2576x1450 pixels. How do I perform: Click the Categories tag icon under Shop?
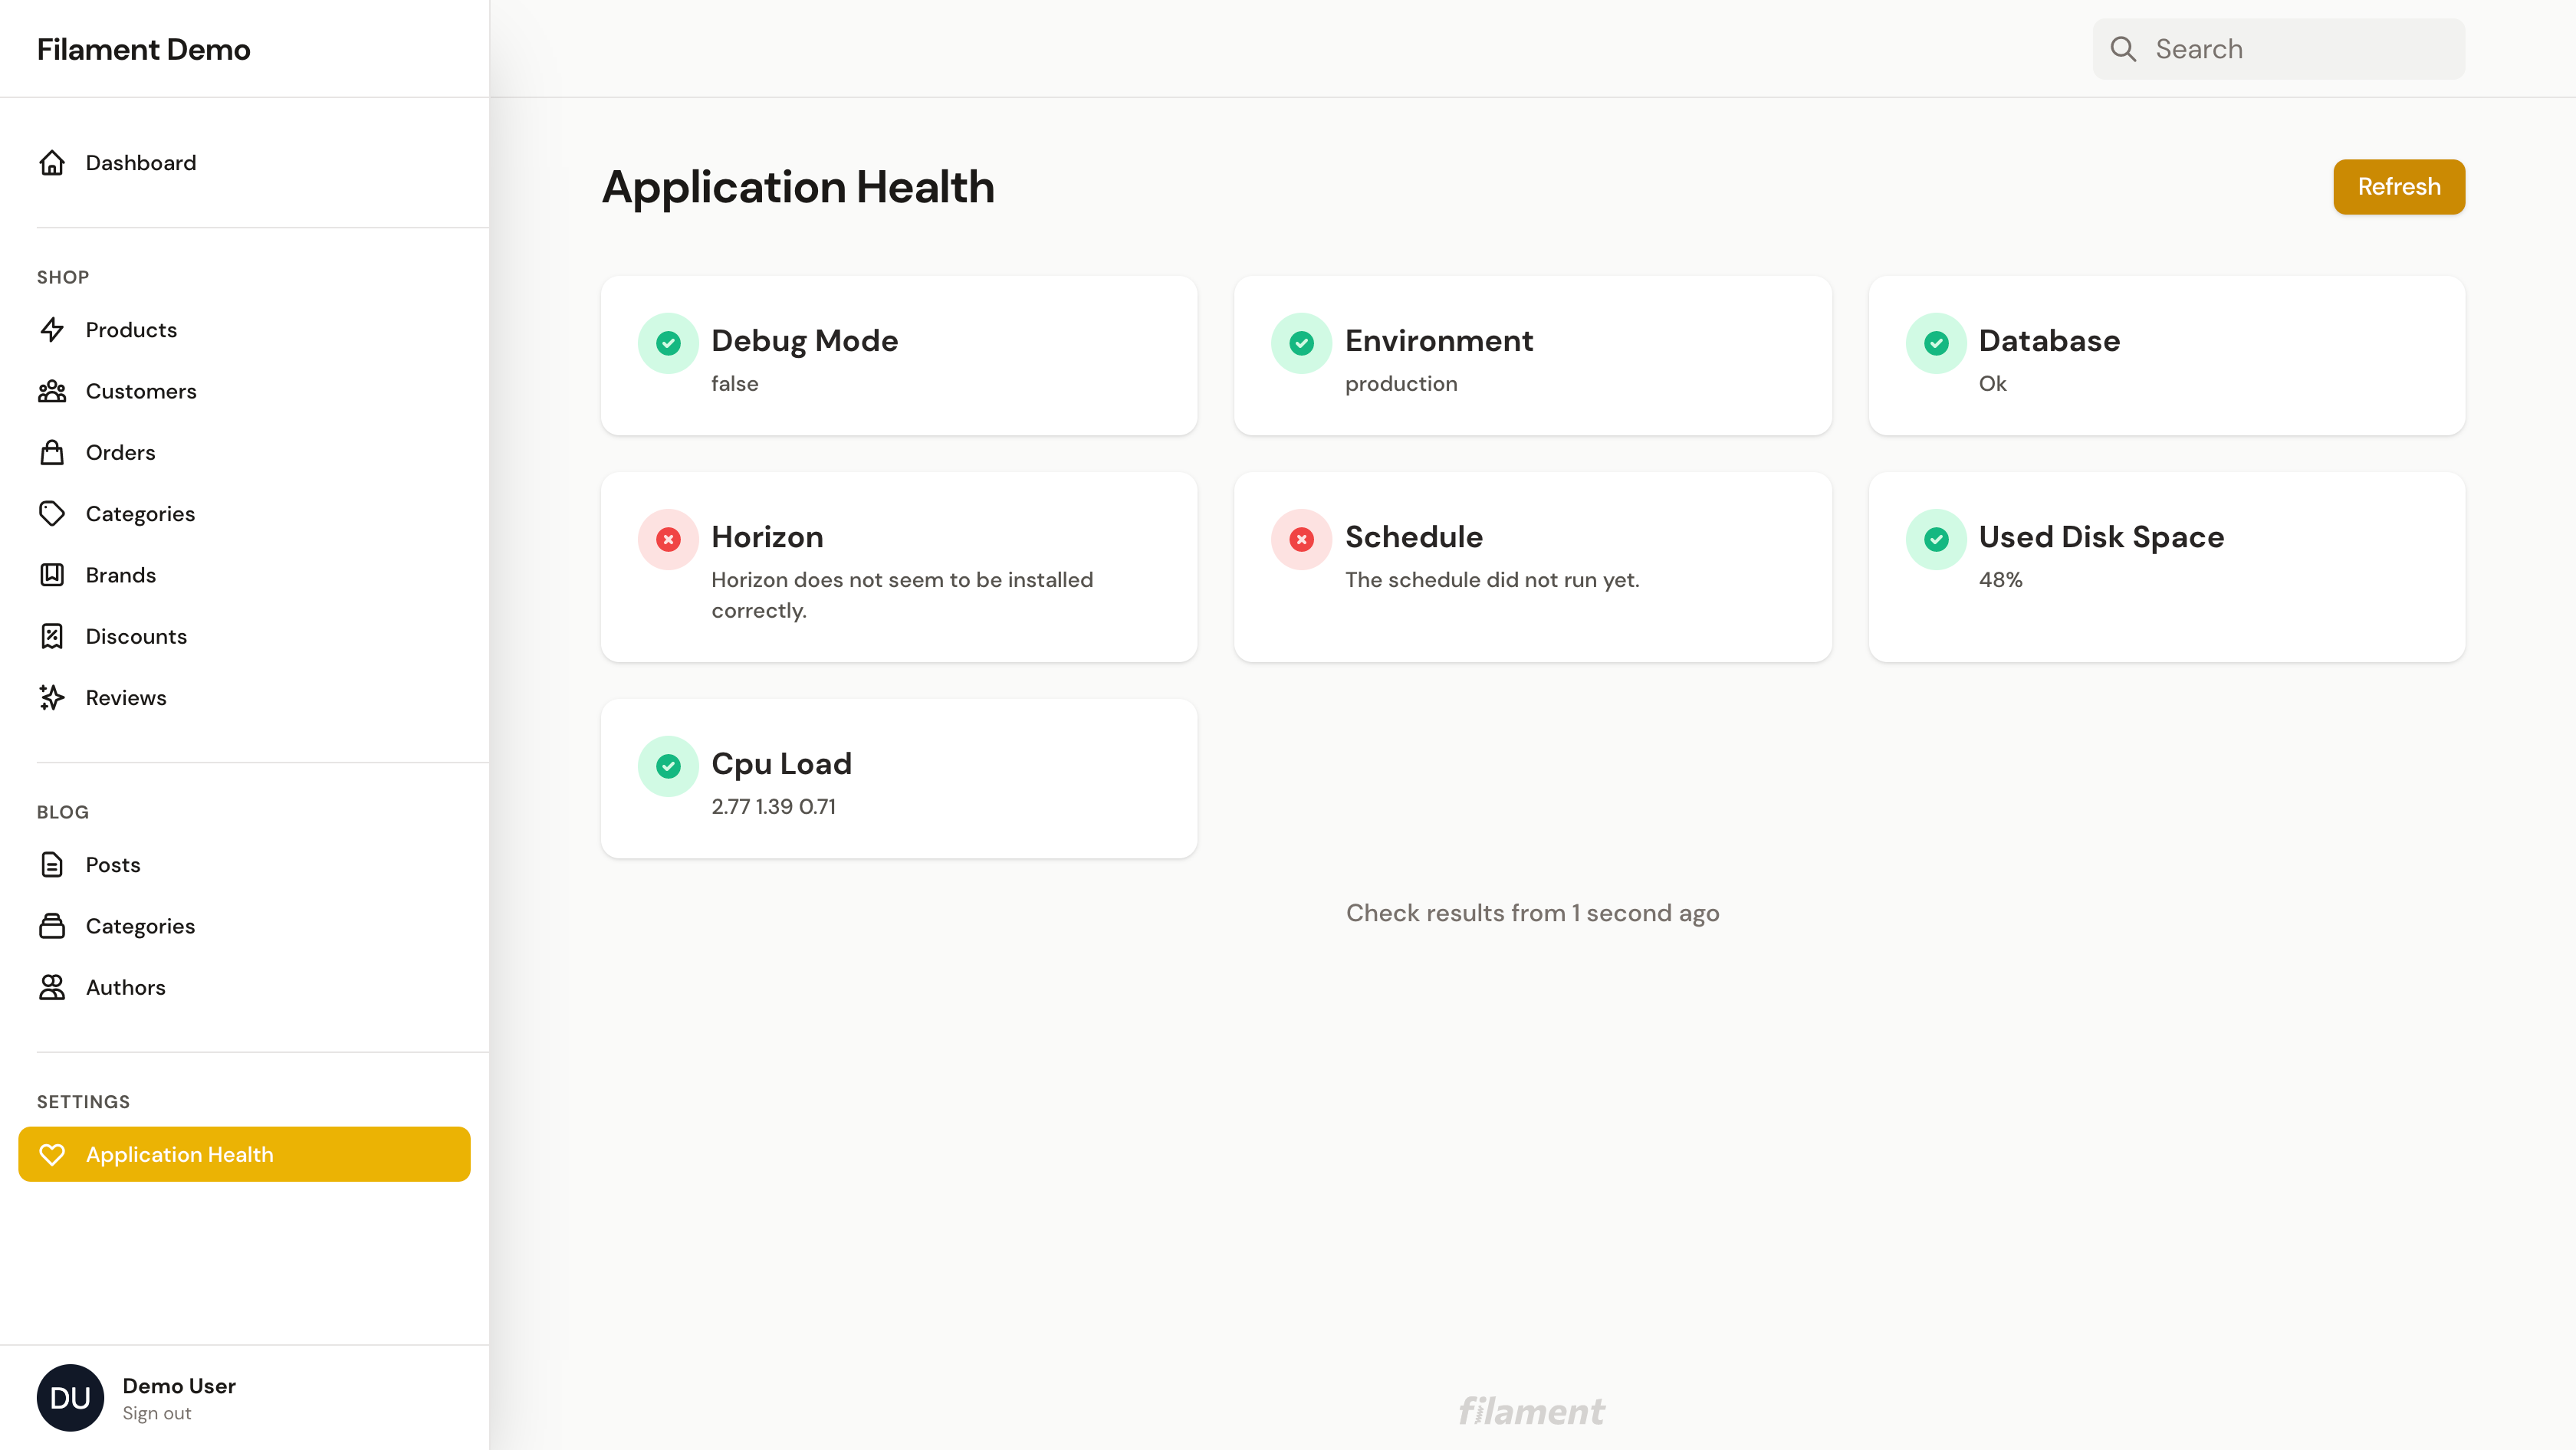pos(54,513)
